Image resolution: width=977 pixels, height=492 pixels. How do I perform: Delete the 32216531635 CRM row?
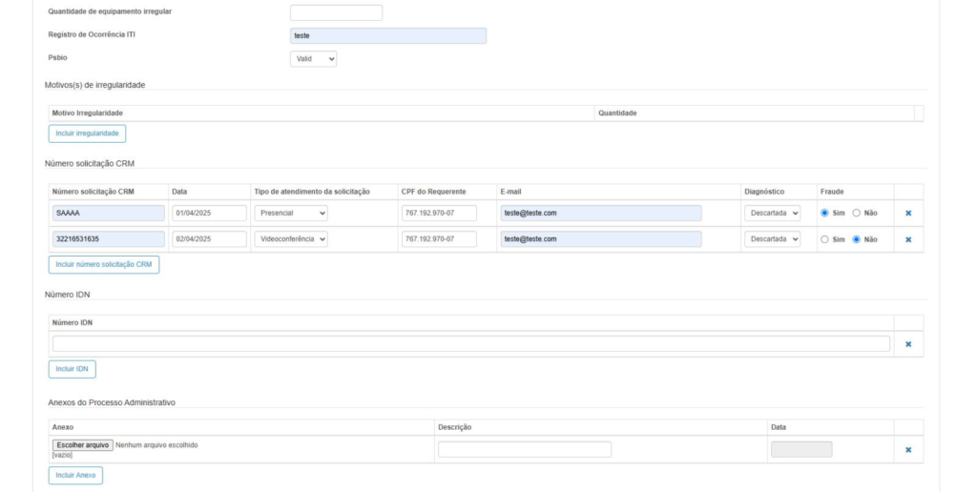908,239
